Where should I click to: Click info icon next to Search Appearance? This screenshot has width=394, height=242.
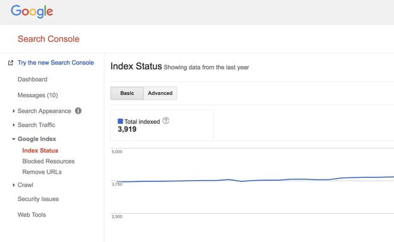(78, 111)
